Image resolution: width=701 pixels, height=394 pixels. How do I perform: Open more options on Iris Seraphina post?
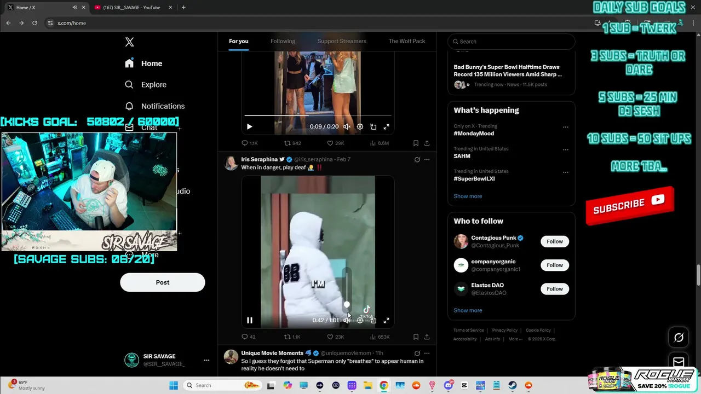(427, 159)
